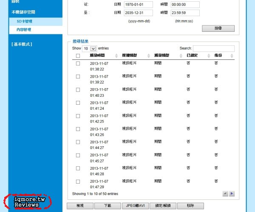The image size is (255, 212).
Task: Open the Show entries count dropdown
Action: 90,48
